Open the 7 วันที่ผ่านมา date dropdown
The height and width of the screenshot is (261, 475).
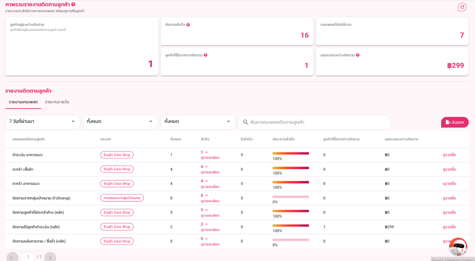[43, 122]
